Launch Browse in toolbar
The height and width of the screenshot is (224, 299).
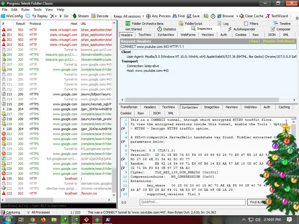(x=225, y=16)
